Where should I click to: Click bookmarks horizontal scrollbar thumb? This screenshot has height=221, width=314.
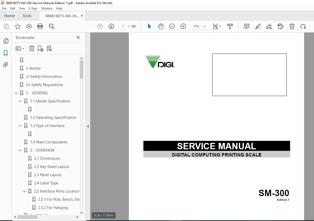tap(27, 217)
